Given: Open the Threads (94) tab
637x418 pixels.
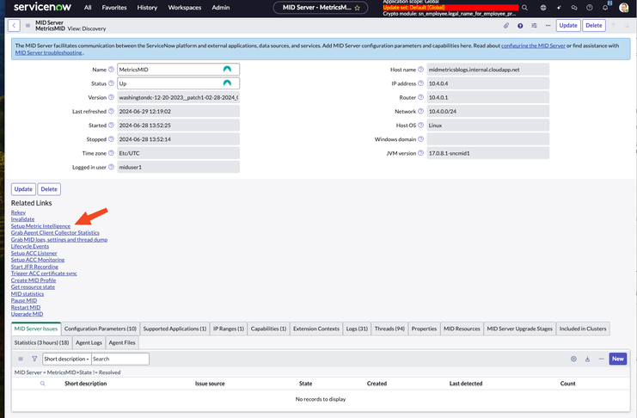Looking at the screenshot, I should (x=389, y=329).
